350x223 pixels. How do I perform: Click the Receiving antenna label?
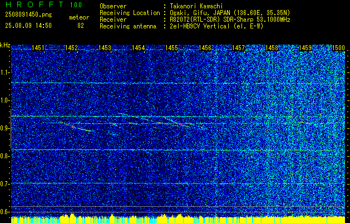pyautogui.click(x=128, y=26)
